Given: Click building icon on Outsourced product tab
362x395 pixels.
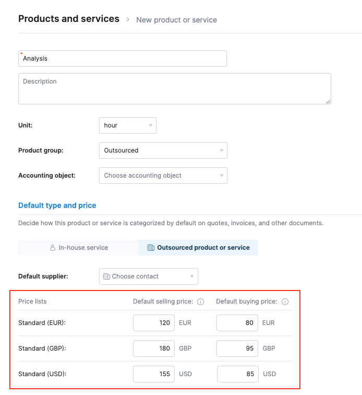Looking at the screenshot, I should [x=151, y=248].
